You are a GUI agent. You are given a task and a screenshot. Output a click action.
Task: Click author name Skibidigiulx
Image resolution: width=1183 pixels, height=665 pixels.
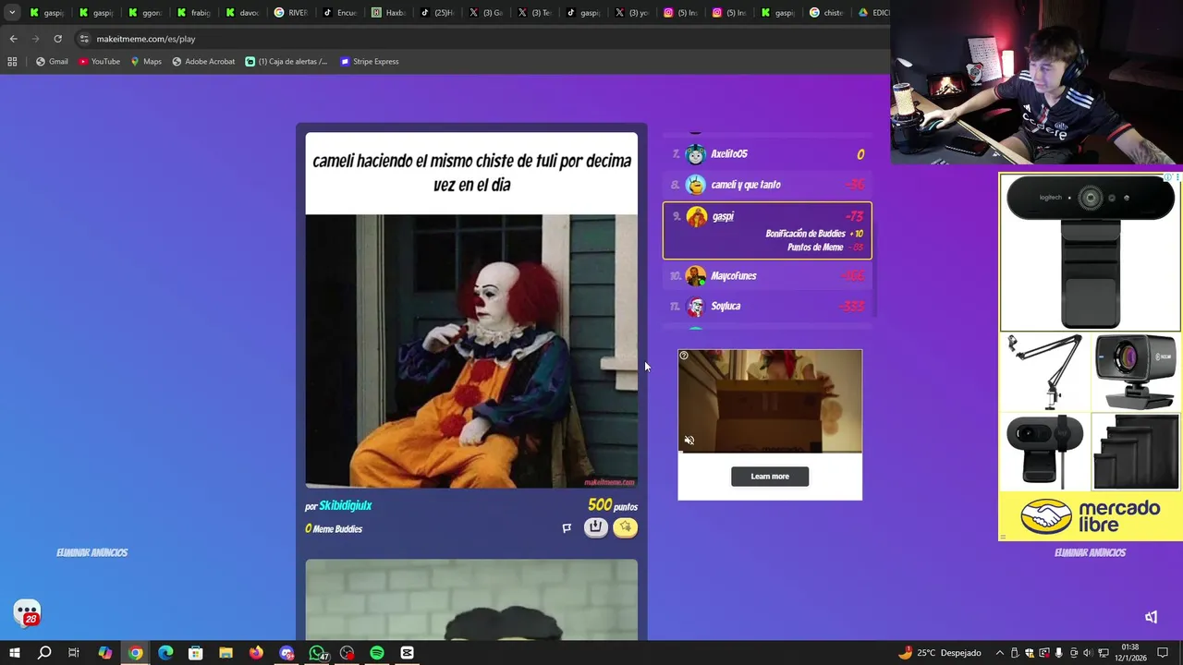pos(346,505)
